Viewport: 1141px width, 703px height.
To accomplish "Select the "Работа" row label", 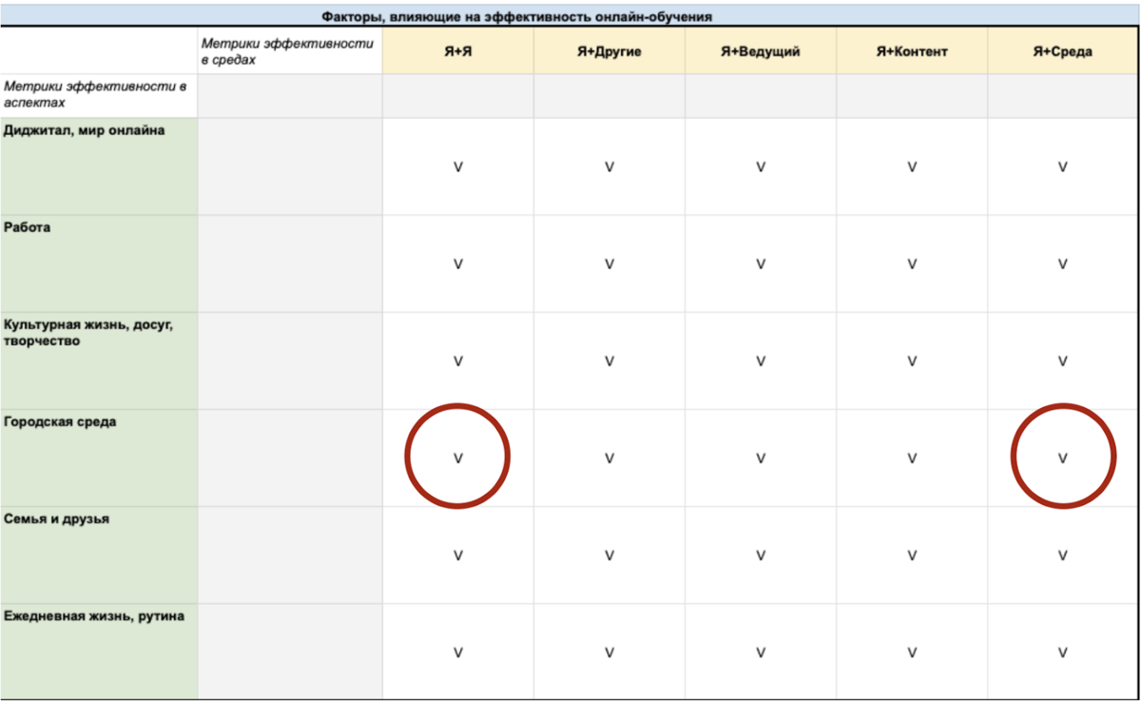I will [x=99, y=264].
